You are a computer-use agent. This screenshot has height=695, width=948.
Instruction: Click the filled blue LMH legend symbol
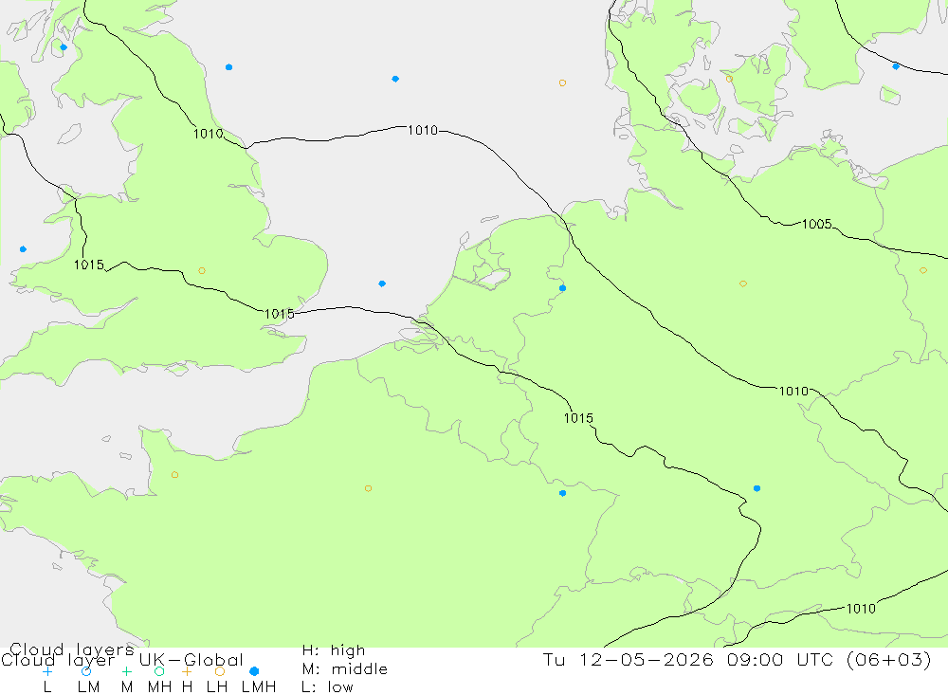coord(254,671)
